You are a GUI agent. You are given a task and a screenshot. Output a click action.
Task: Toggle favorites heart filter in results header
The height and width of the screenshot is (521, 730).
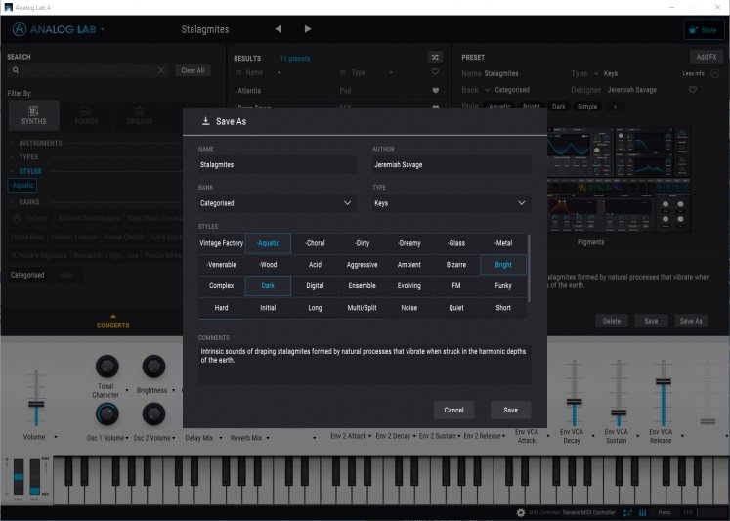pyautogui.click(x=435, y=71)
